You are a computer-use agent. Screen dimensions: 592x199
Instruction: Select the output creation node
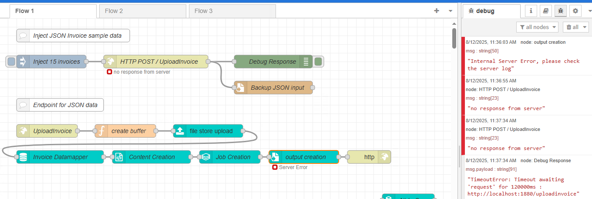[305, 157]
